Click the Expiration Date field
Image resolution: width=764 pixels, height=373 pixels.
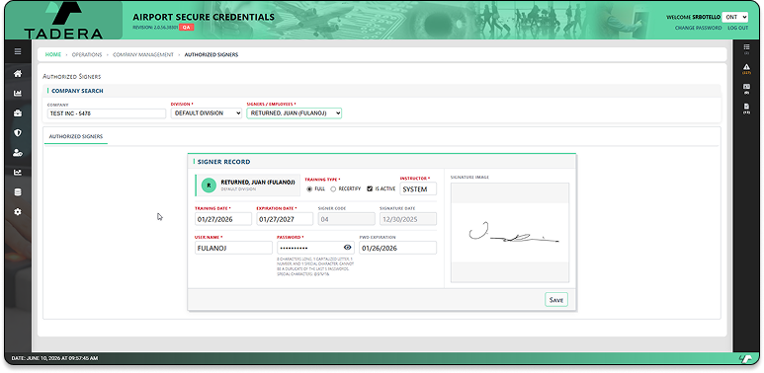coord(285,219)
